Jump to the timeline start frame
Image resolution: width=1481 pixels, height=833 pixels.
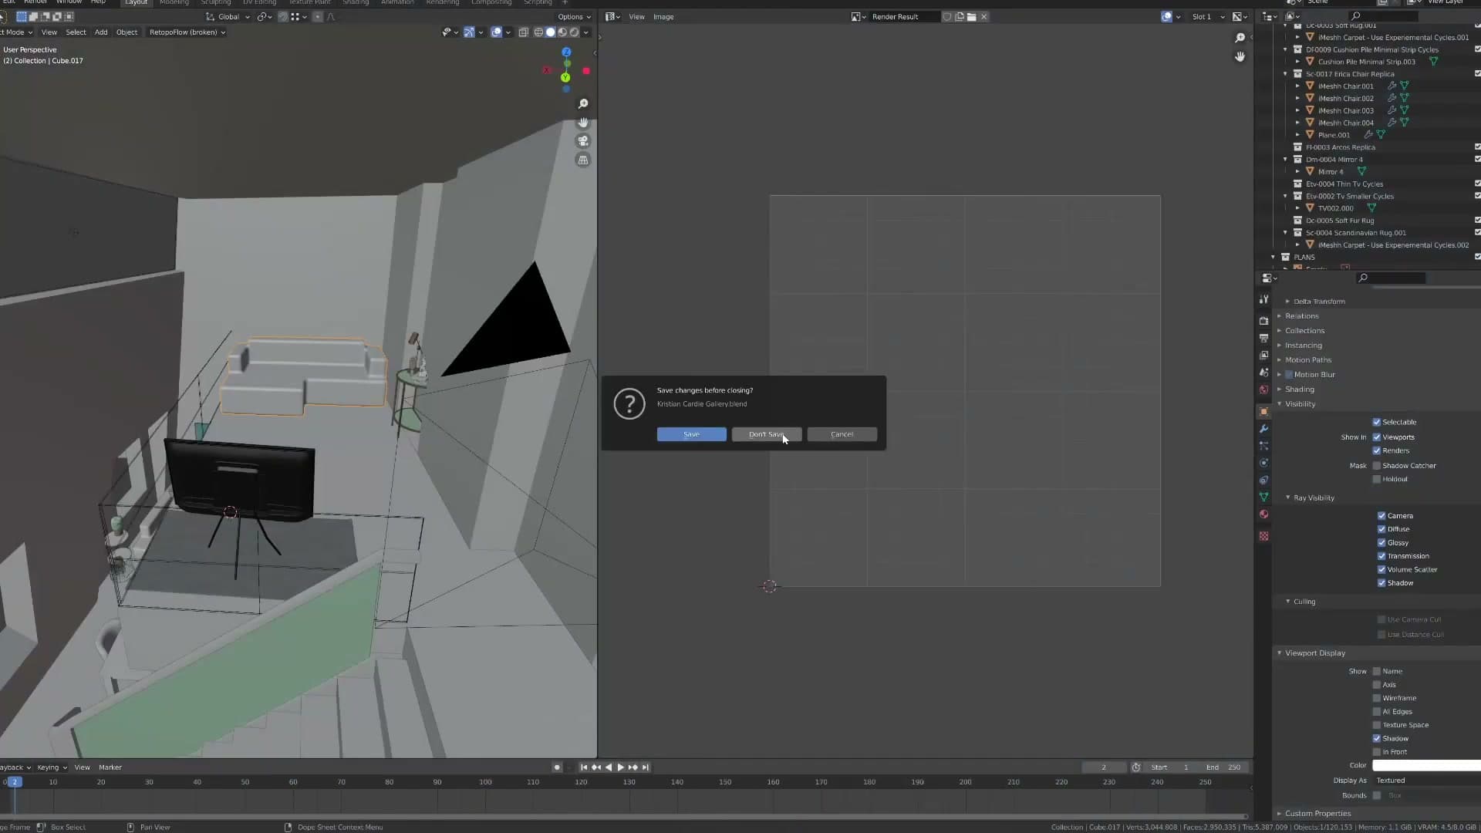click(584, 767)
